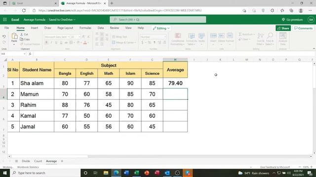316x177 pixels.
Task: Toggle Underline formatting
Action: pyautogui.click(x=56, y=42)
